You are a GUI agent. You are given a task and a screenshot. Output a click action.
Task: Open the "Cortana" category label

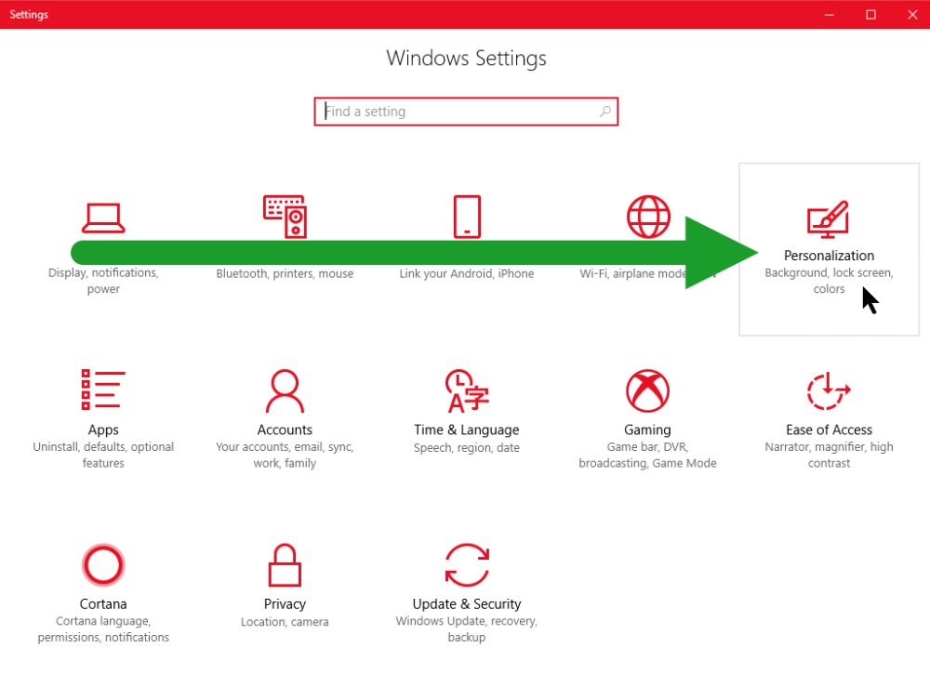[x=103, y=604]
